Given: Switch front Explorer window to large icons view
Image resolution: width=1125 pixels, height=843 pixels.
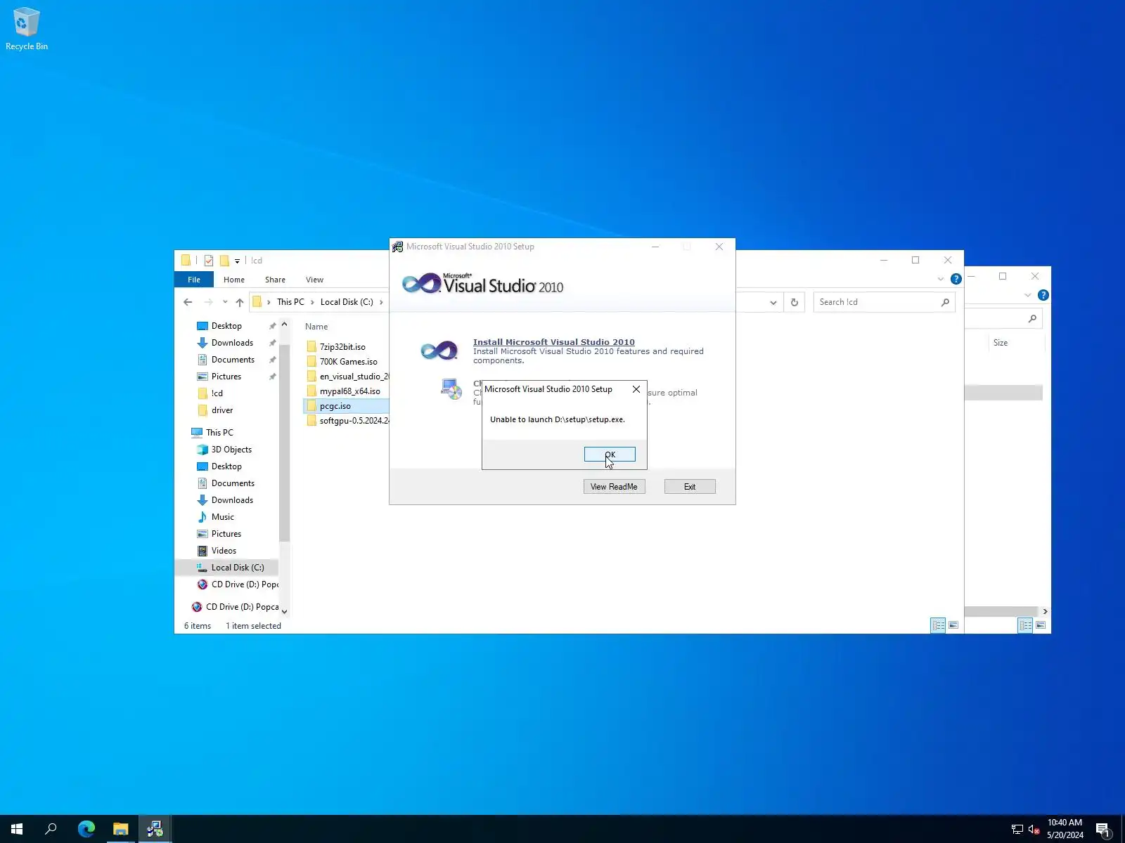Looking at the screenshot, I should 953,625.
